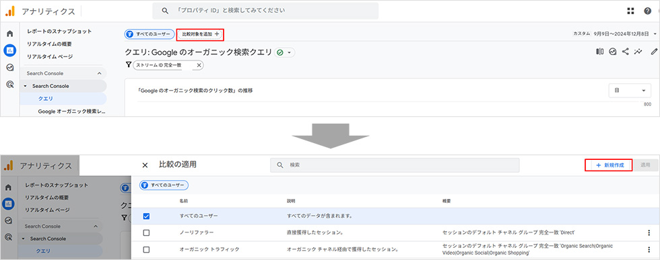Click dimmed Explore icon behind 比較の適用 panel
Viewport: 660px width, 260px height.
(8, 220)
